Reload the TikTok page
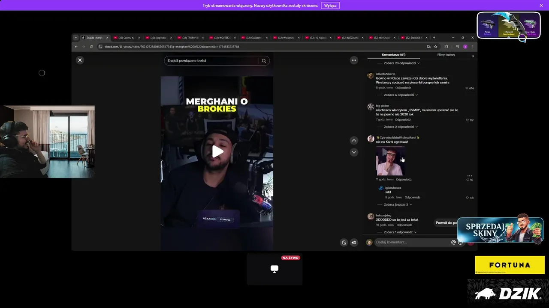 (91, 47)
